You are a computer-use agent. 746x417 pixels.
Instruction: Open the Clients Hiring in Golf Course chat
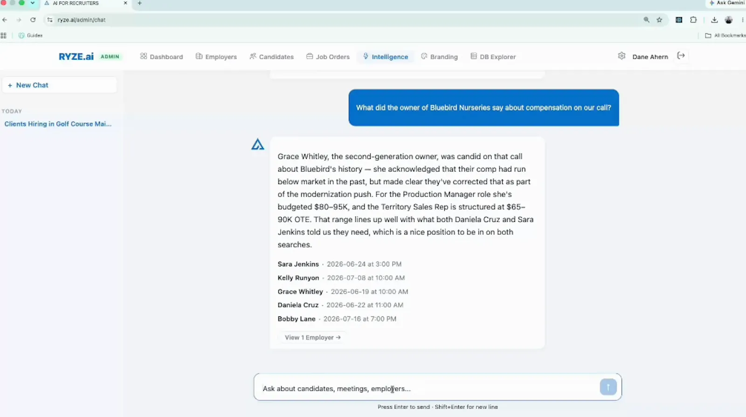58,124
